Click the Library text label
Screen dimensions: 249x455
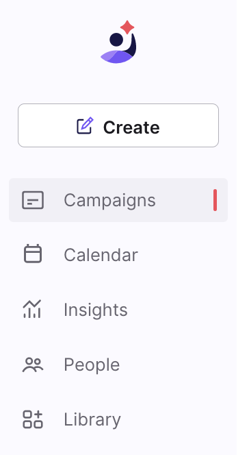pyautogui.click(x=92, y=420)
